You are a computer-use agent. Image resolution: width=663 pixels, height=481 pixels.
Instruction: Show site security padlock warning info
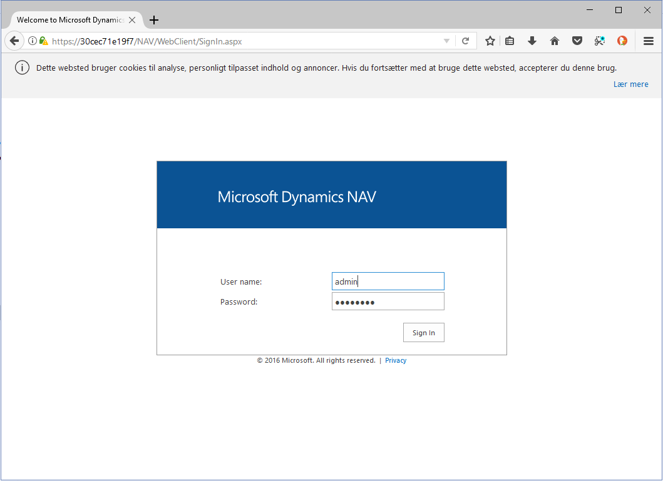[x=43, y=41]
